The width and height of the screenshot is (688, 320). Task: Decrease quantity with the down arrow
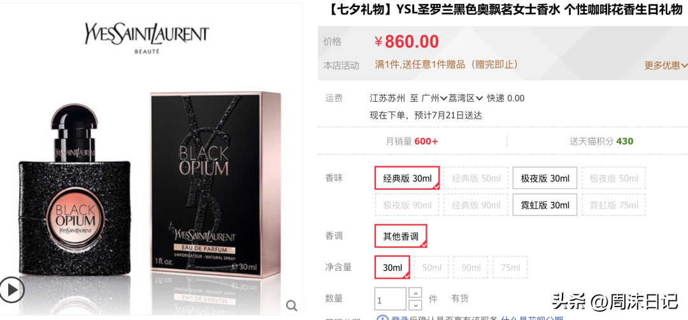(415, 305)
